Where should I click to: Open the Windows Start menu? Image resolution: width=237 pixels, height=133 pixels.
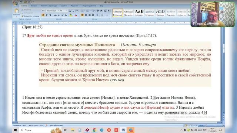(x=16, y=130)
